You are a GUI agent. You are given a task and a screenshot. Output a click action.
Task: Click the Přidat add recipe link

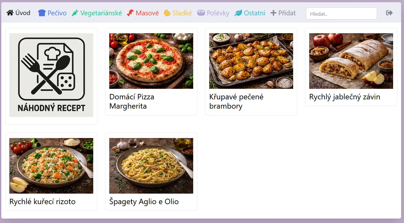283,13
